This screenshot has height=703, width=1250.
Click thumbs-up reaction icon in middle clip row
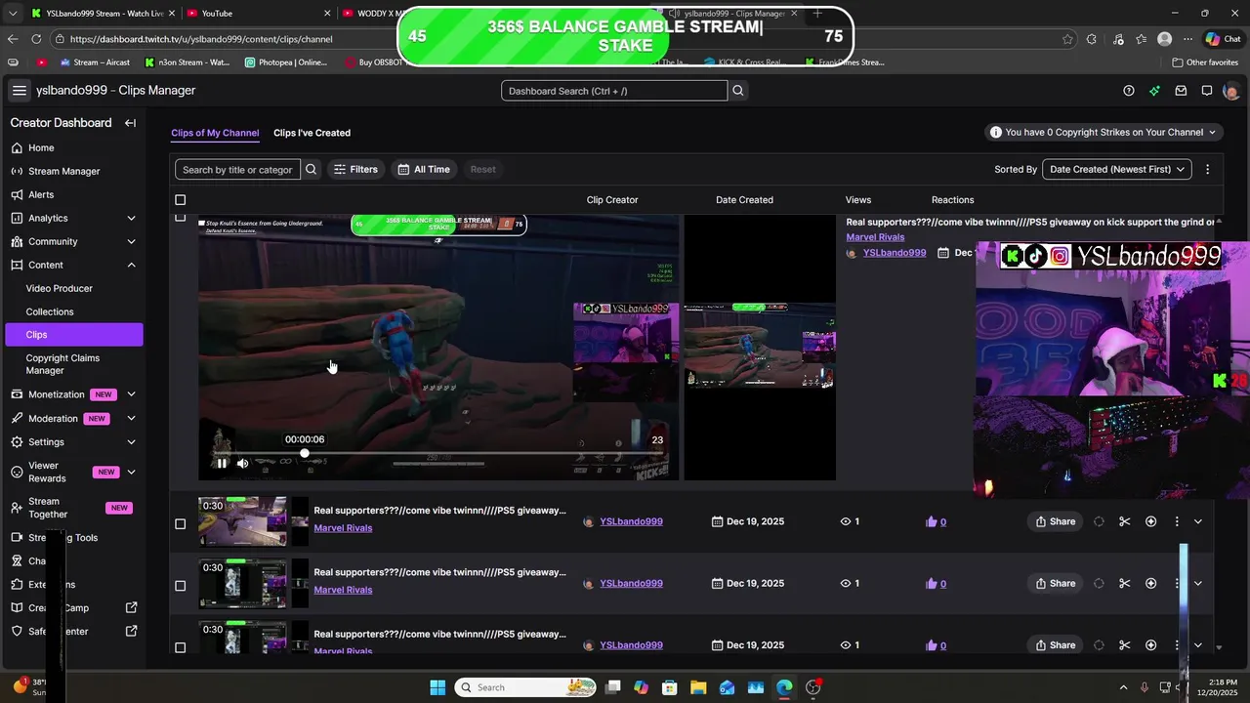click(x=932, y=584)
